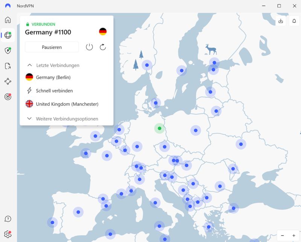Select the Poland server dot on map

[196, 131]
